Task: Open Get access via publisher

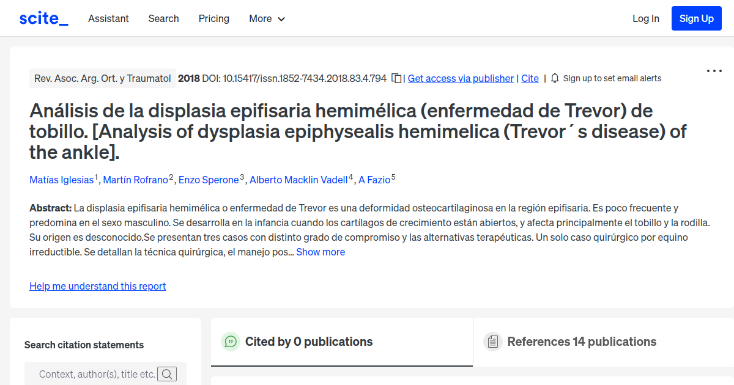Action: coord(460,78)
